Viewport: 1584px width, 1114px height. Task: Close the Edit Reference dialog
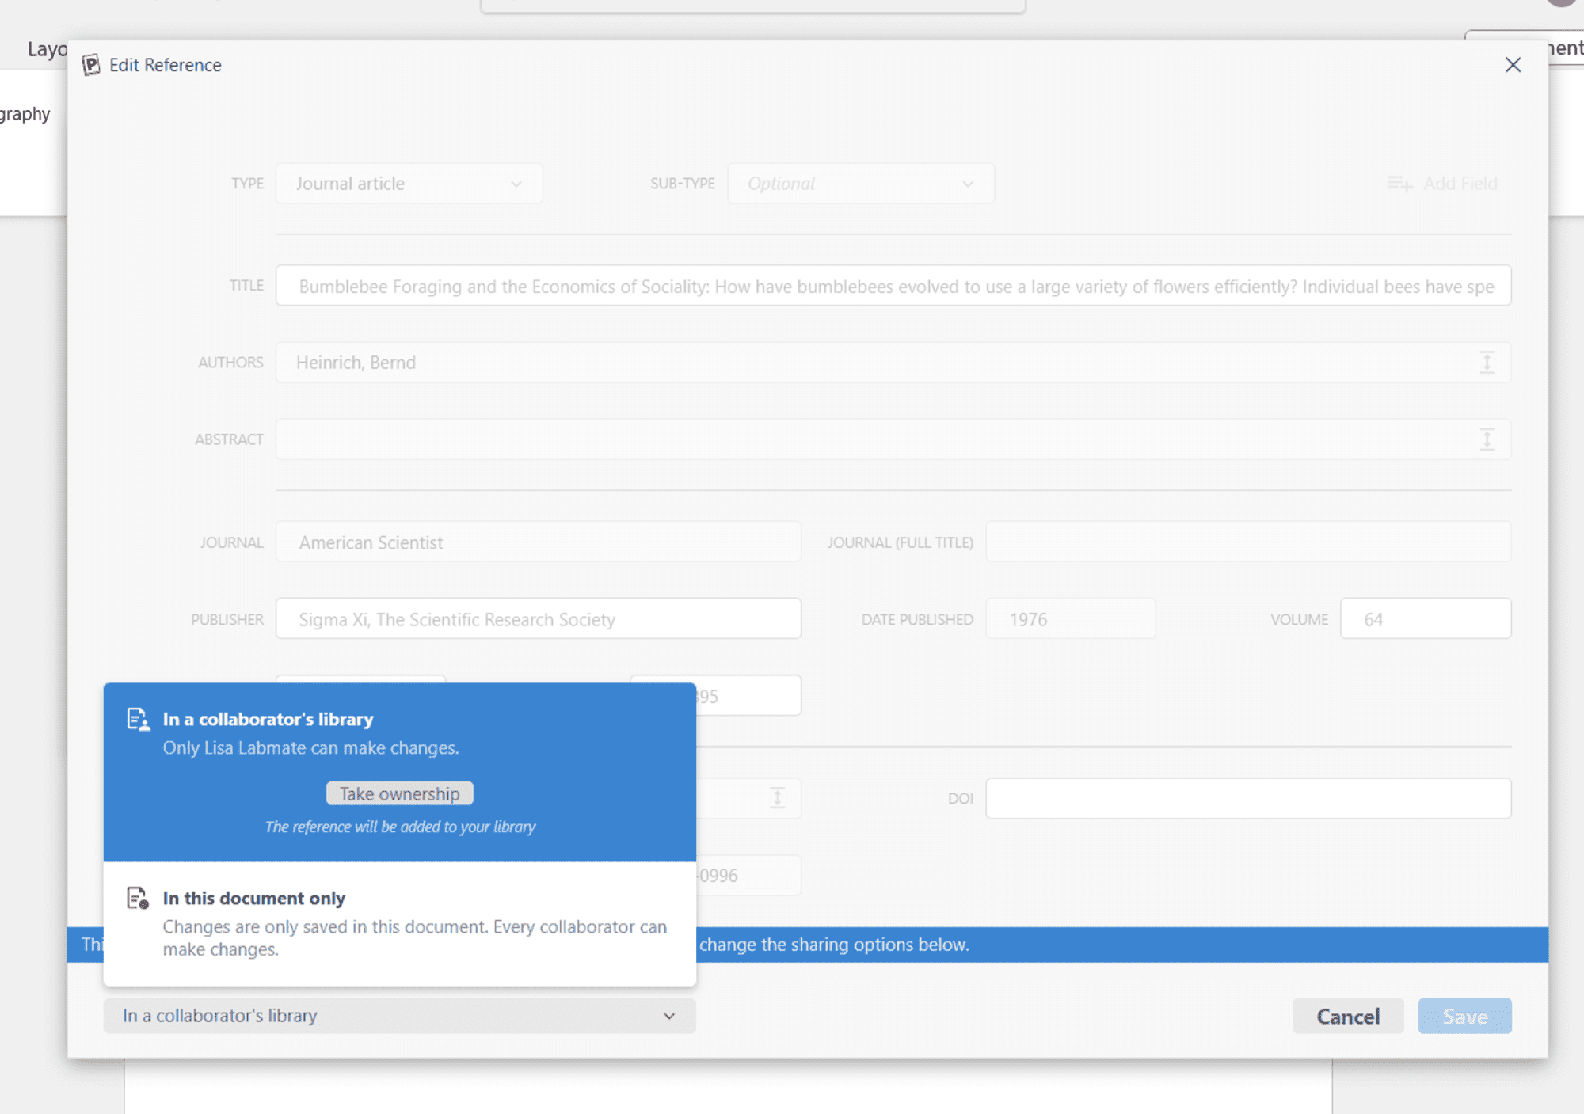(x=1513, y=65)
